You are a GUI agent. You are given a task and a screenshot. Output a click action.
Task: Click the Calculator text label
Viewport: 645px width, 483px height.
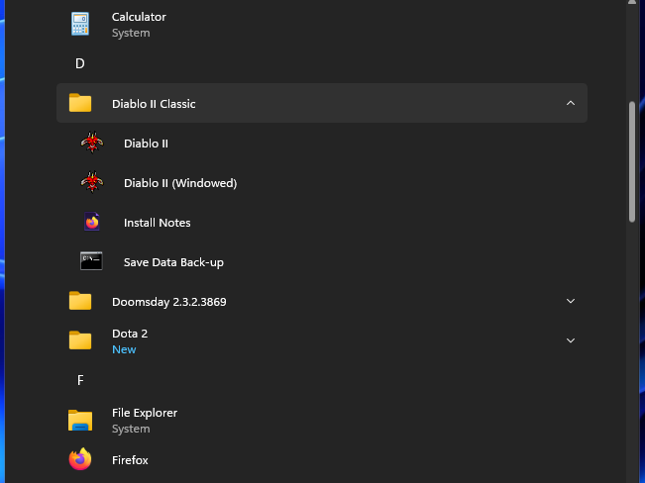point(139,17)
